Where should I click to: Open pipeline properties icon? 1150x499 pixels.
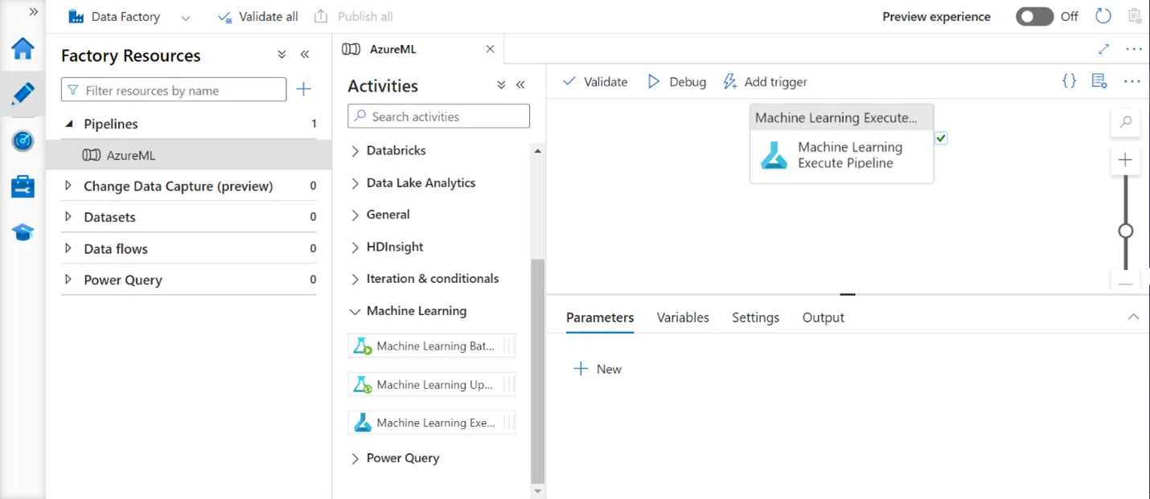[x=1099, y=81]
